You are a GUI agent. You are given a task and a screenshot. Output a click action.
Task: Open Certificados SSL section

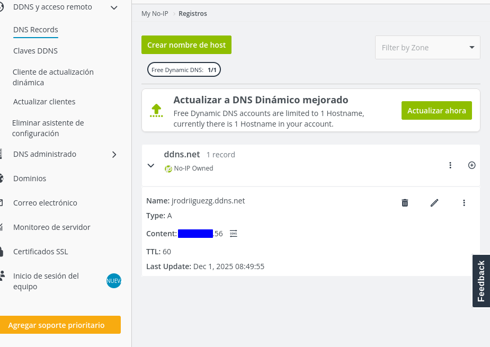point(40,252)
